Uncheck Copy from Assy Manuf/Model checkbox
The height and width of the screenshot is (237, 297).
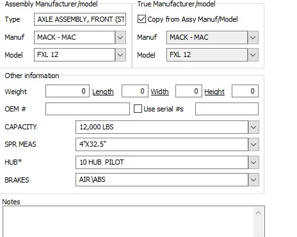tap(141, 19)
